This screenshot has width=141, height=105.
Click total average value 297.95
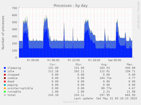tap(105, 95)
